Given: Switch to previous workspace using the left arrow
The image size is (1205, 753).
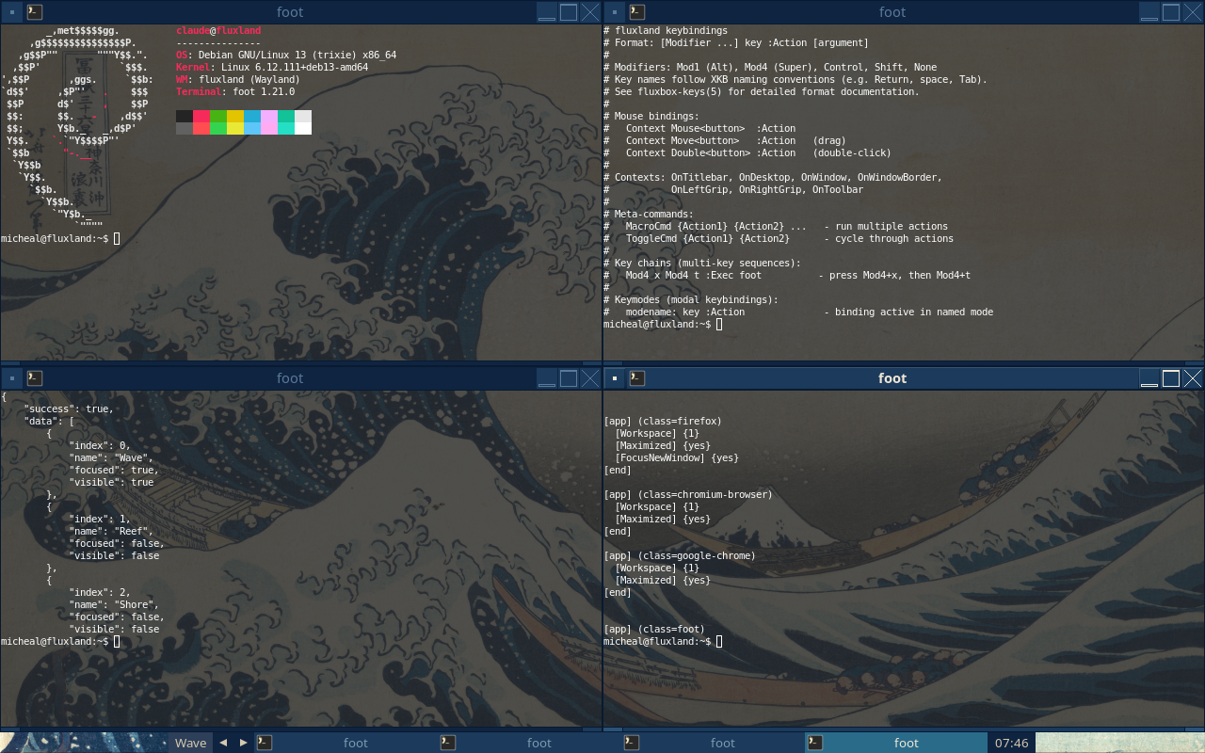Looking at the screenshot, I should click(x=223, y=743).
